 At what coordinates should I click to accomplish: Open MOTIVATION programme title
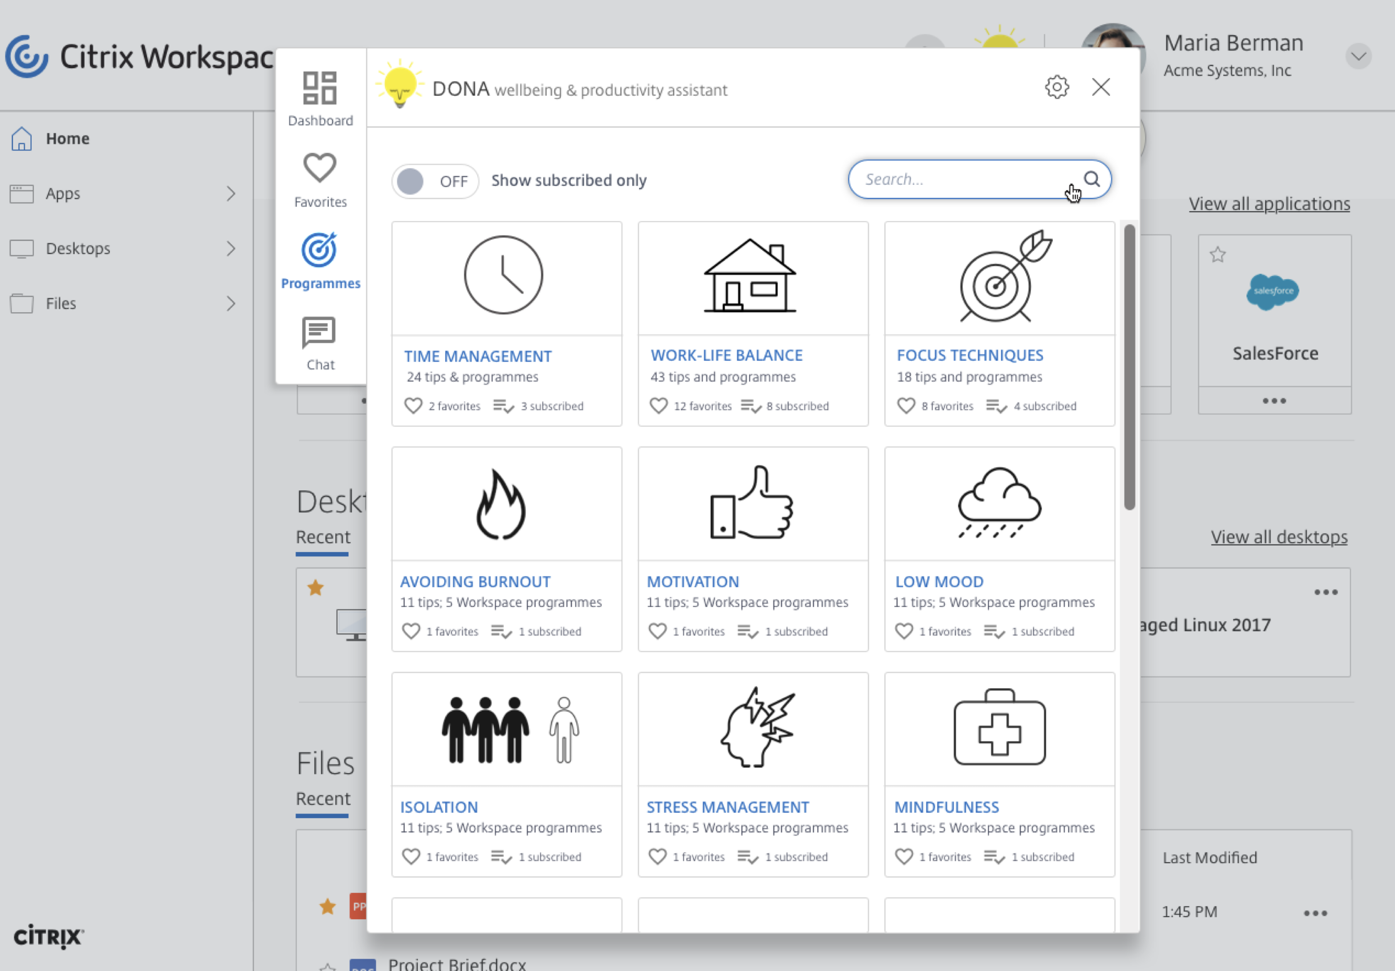693,582
